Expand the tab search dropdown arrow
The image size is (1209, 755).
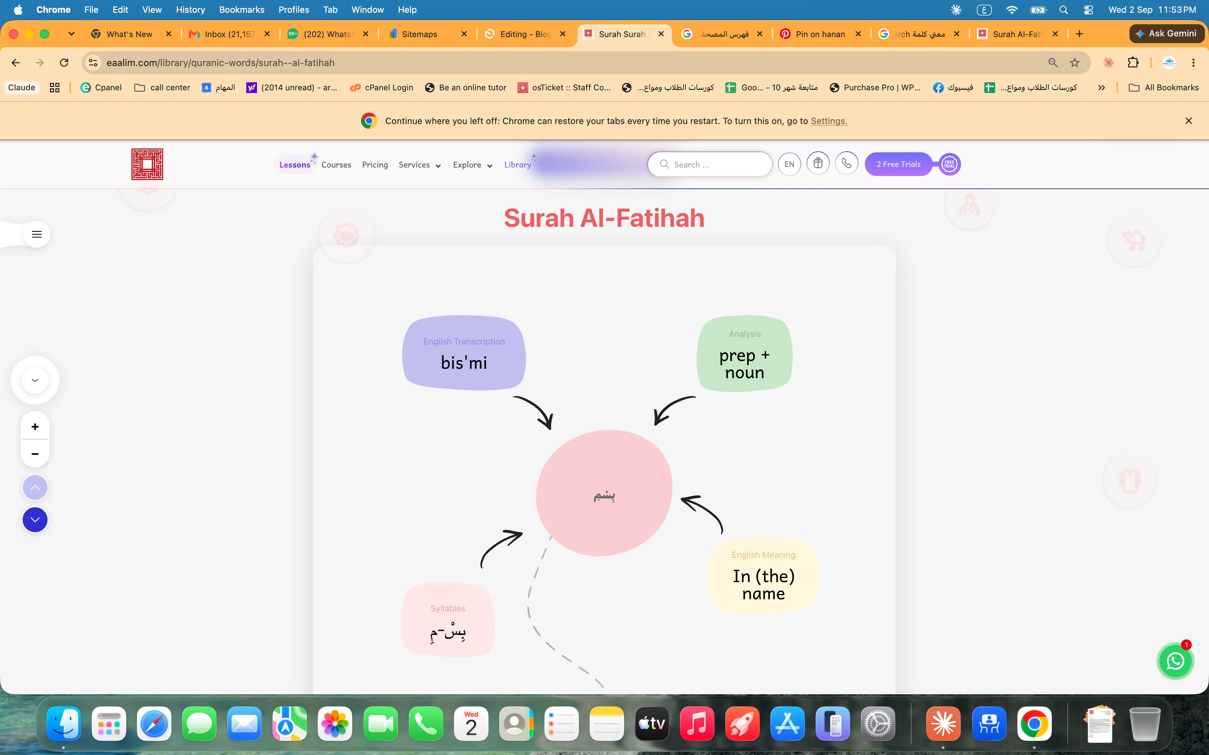(72, 33)
